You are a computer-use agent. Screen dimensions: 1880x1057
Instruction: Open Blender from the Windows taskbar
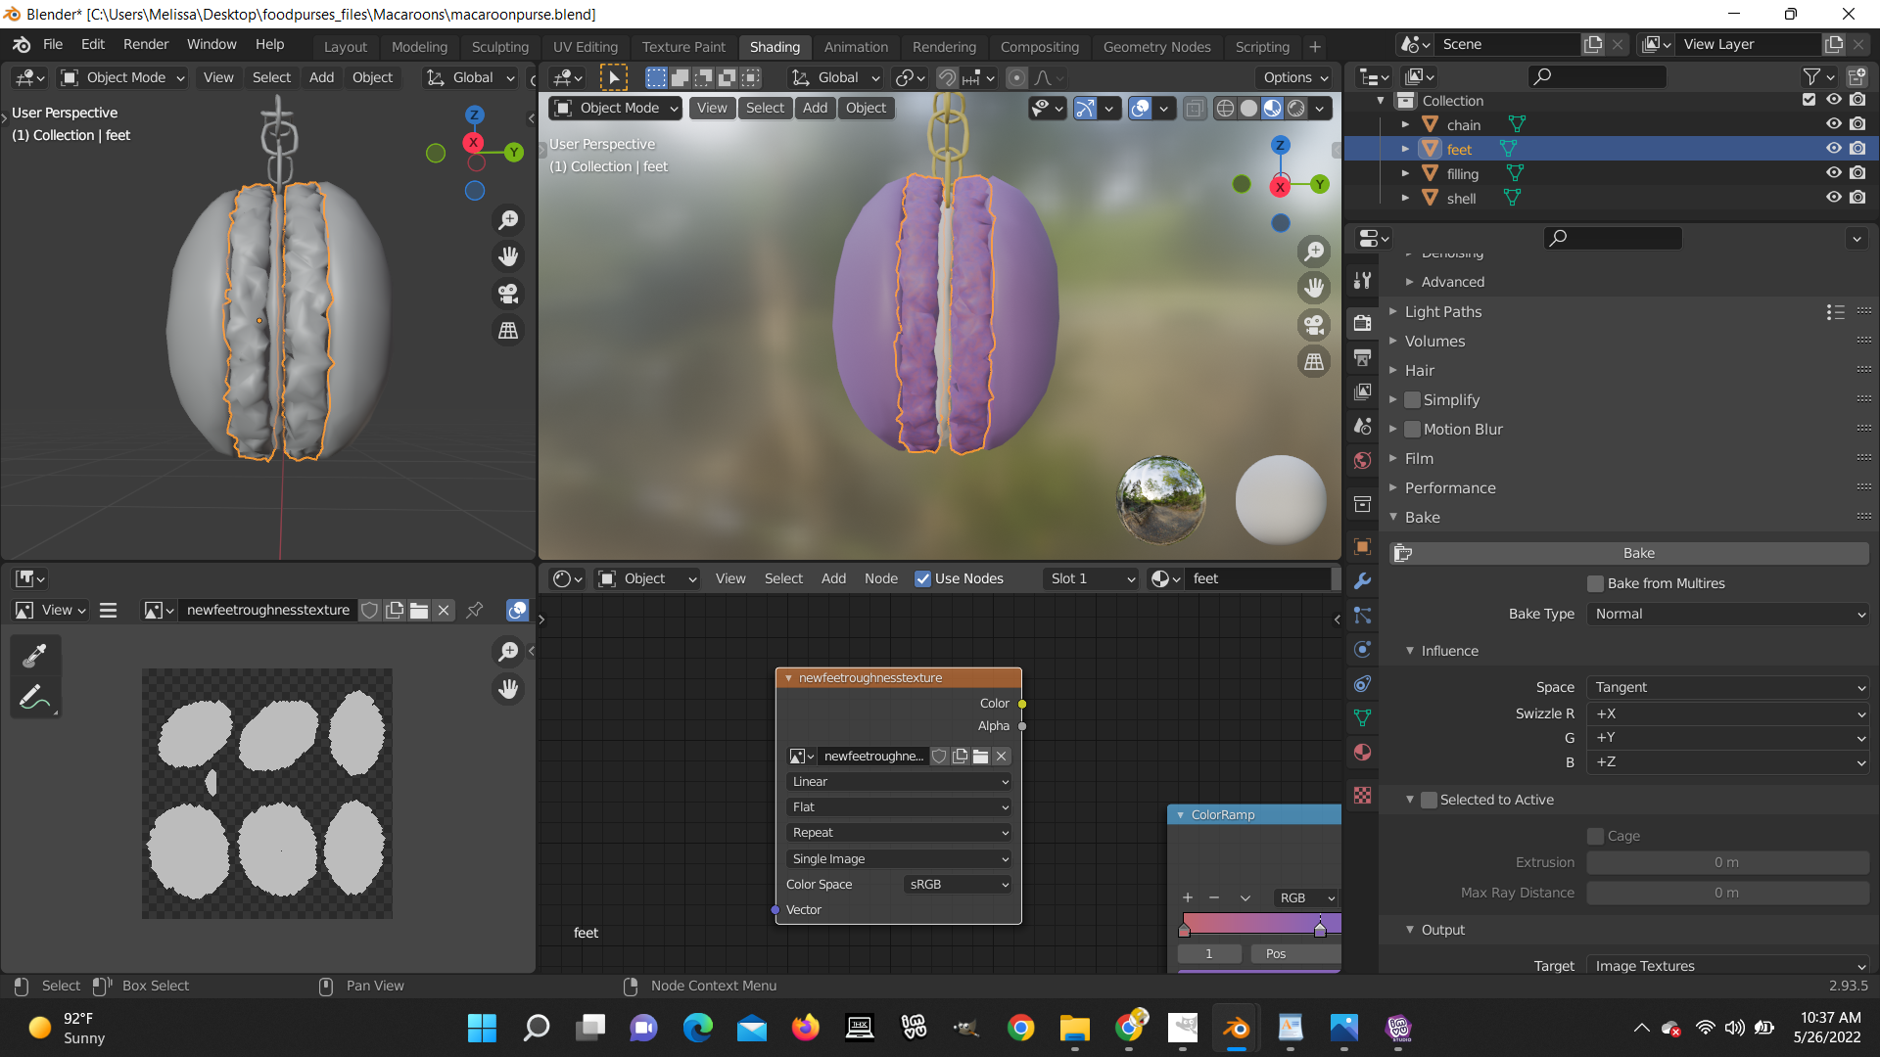coord(1237,1028)
